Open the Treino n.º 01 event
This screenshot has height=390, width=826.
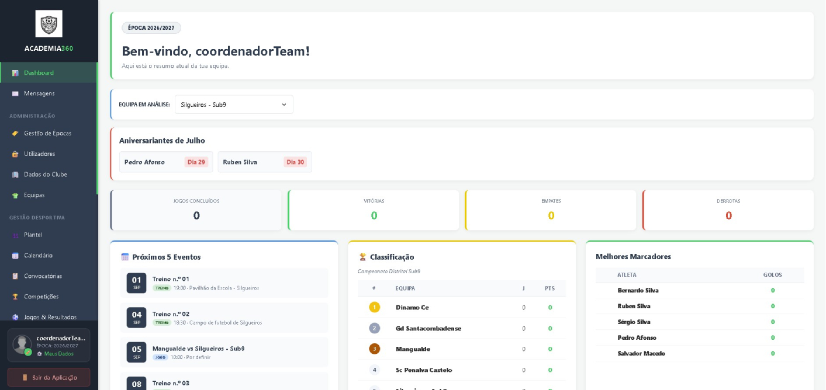[224, 283]
